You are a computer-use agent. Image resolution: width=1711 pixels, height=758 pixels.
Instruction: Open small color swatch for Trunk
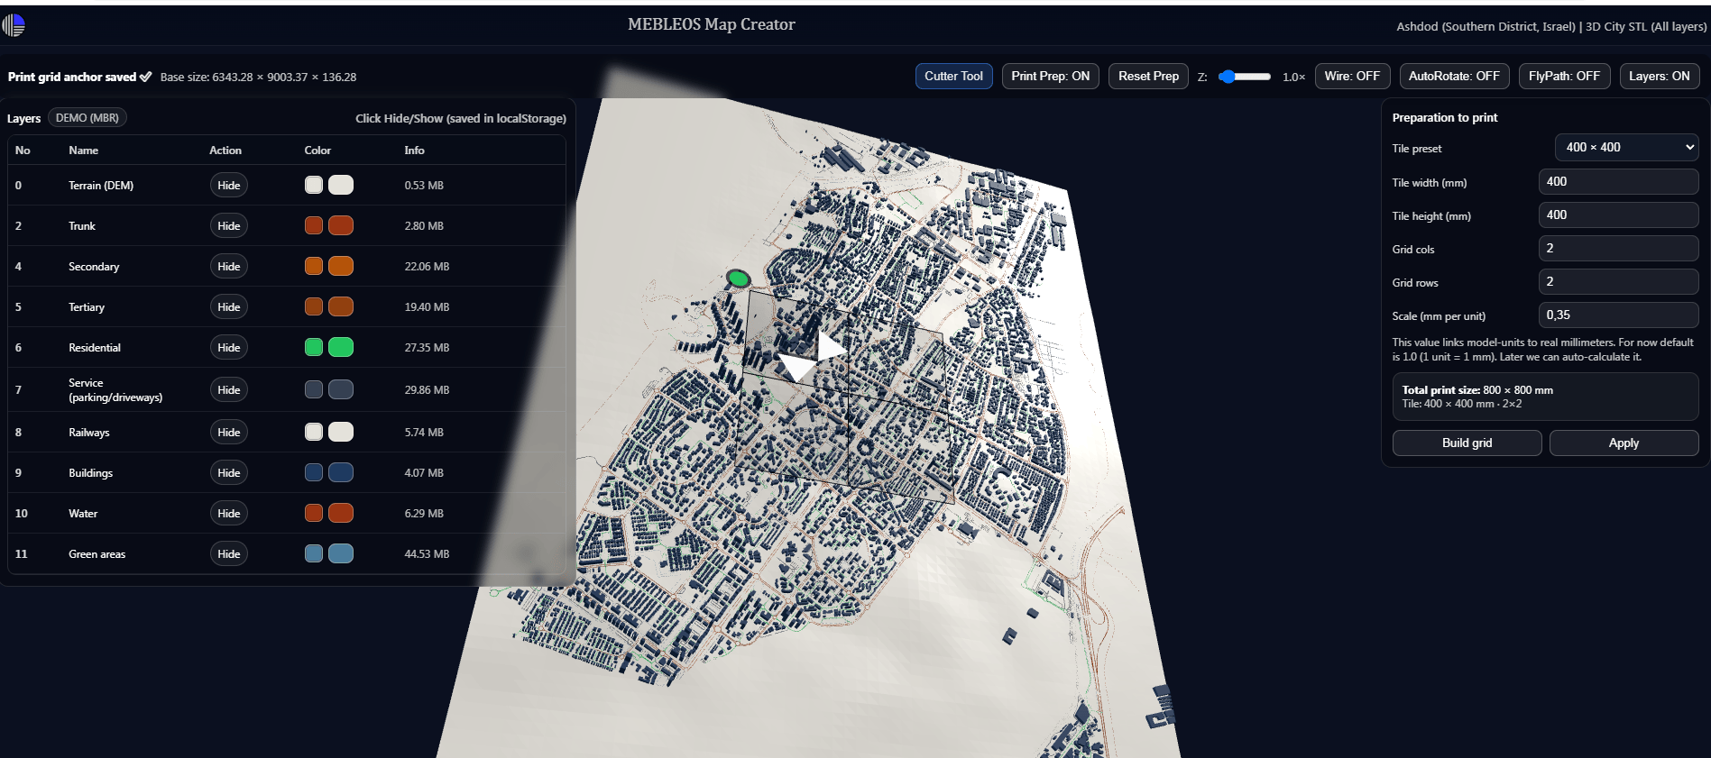[x=314, y=225]
